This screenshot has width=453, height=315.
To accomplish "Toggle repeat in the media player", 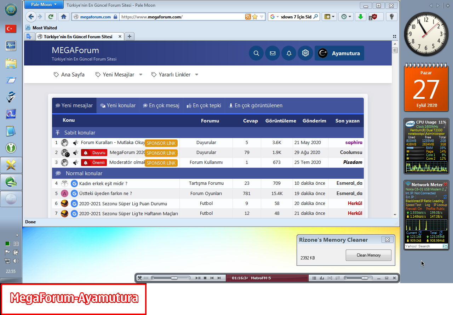I will (337, 278).
